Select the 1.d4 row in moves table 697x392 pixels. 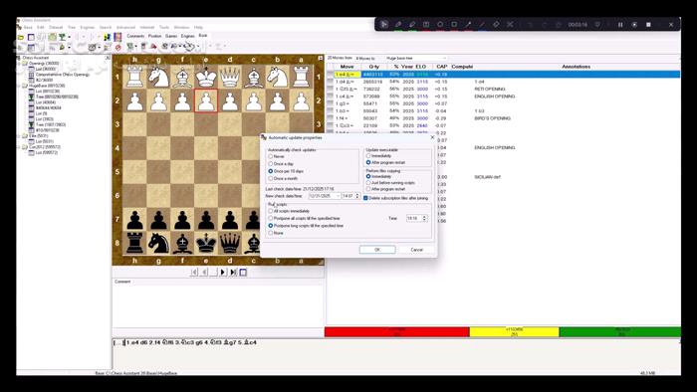point(503,82)
